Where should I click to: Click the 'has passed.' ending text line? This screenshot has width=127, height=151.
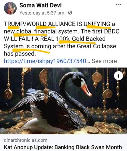click(20, 53)
